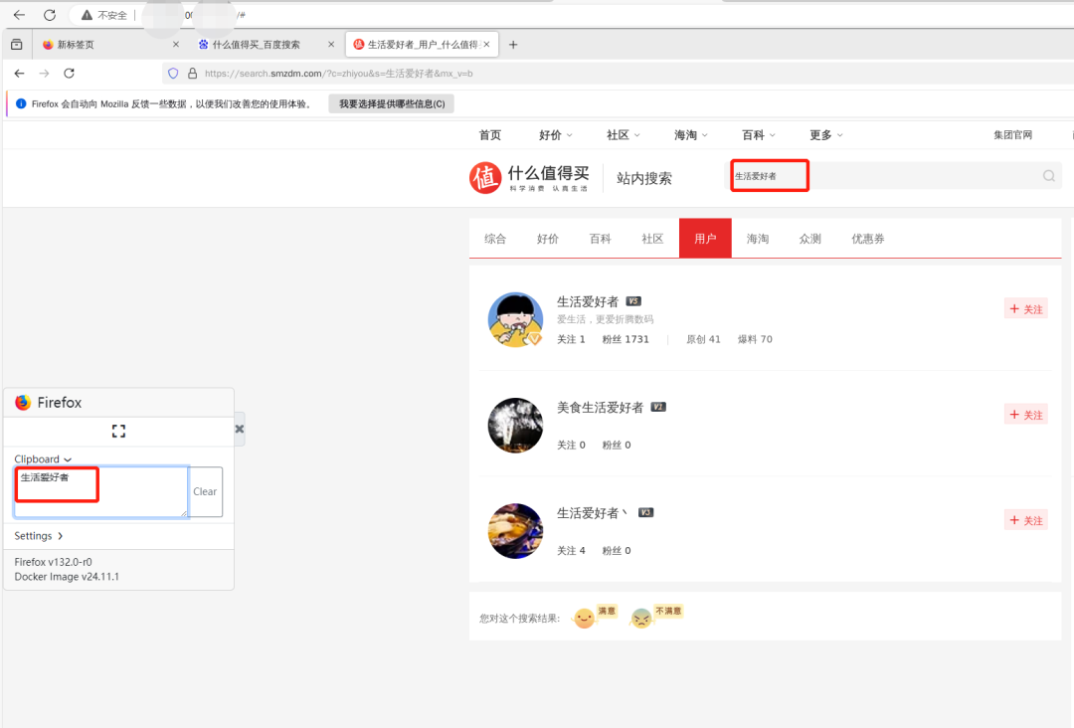The height and width of the screenshot is (728, 1074).
Task: Close the side panel with X handle
Action: [x=240, y=429]
